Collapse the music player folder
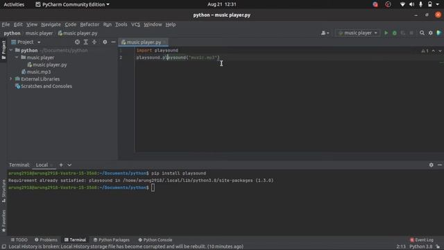This screenshot has width=444, height=250. point(17,58)
